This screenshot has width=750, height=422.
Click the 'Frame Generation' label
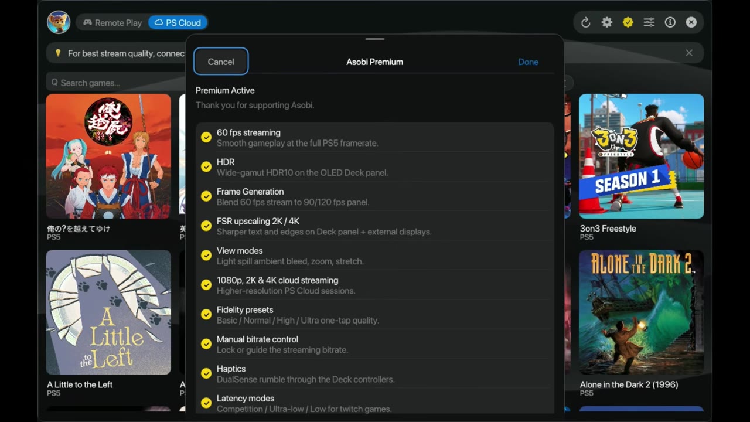tap(250, 192)
